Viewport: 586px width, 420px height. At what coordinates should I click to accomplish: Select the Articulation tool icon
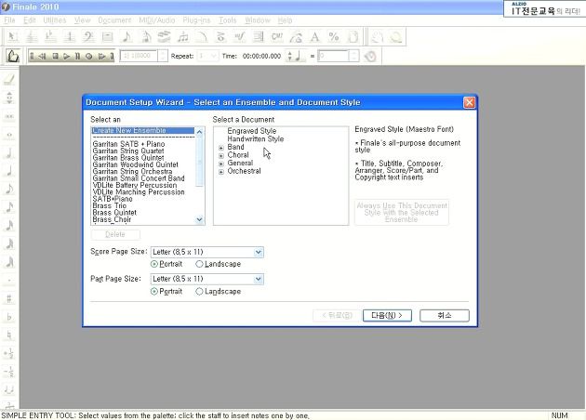pyautogui.click(x=220, y=37)
